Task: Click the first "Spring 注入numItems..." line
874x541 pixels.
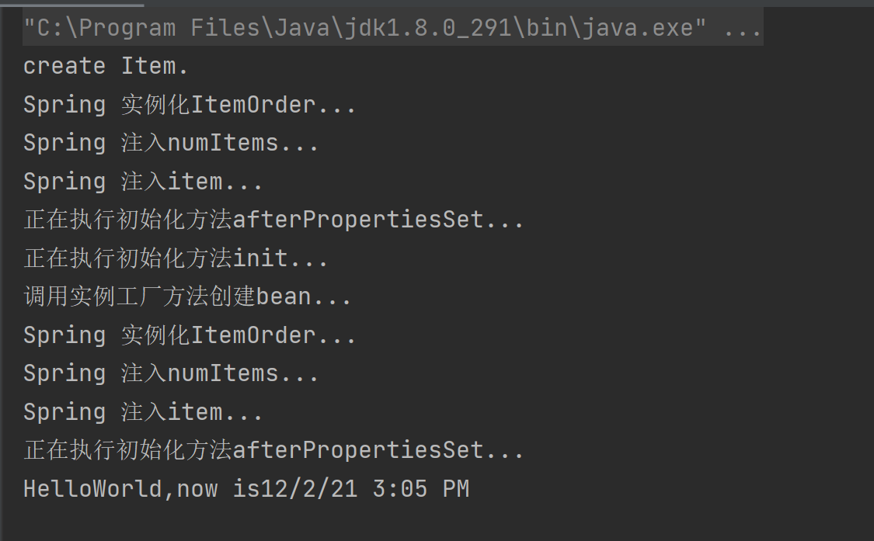Action: pos(171,143)
